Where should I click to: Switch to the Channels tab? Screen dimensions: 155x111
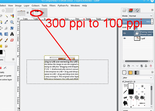tap(131, 10)
